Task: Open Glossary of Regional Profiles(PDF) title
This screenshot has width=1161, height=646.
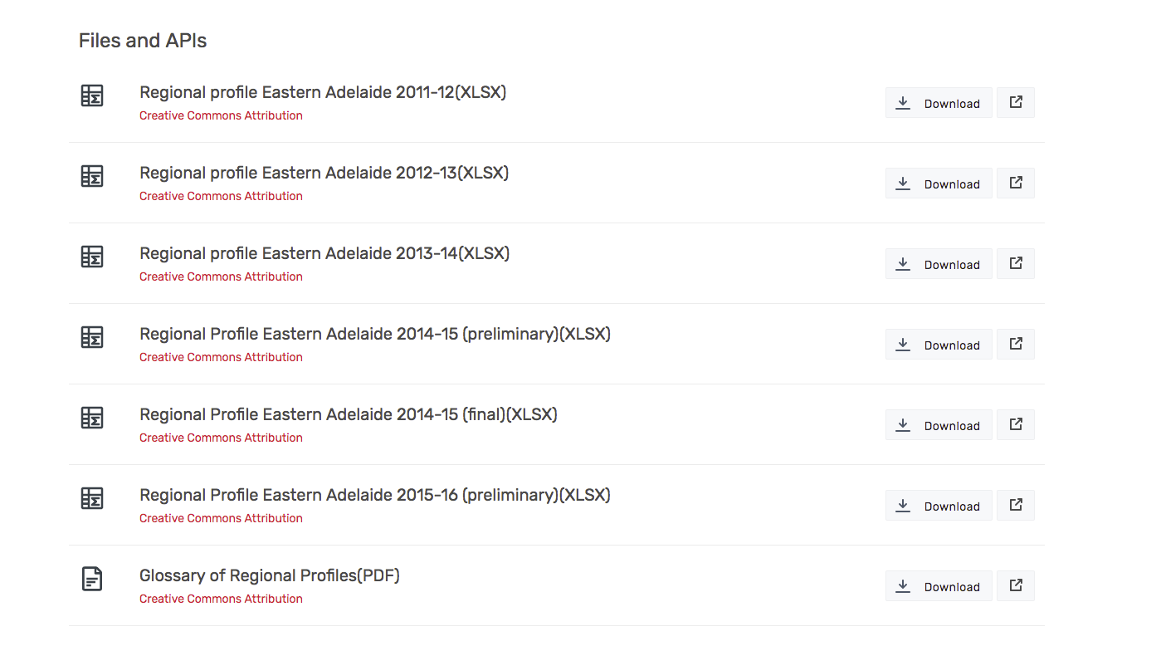Action: click(270, 575)
